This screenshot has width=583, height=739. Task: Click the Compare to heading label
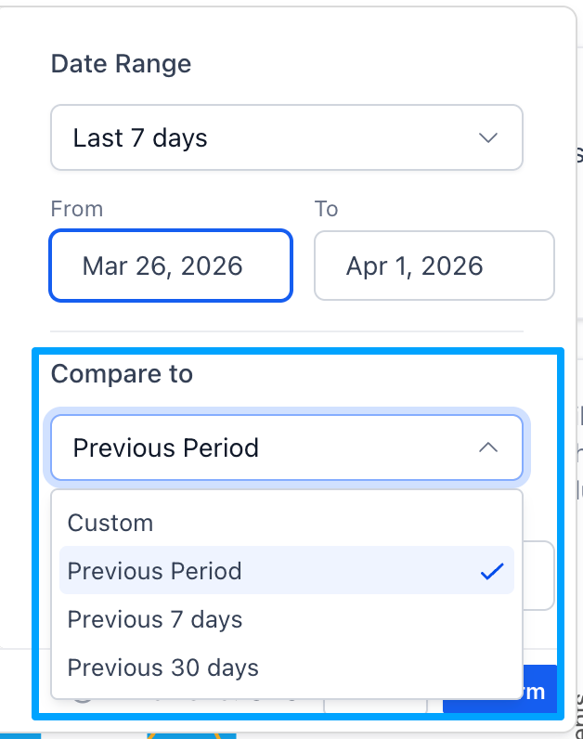click(122, 374)
